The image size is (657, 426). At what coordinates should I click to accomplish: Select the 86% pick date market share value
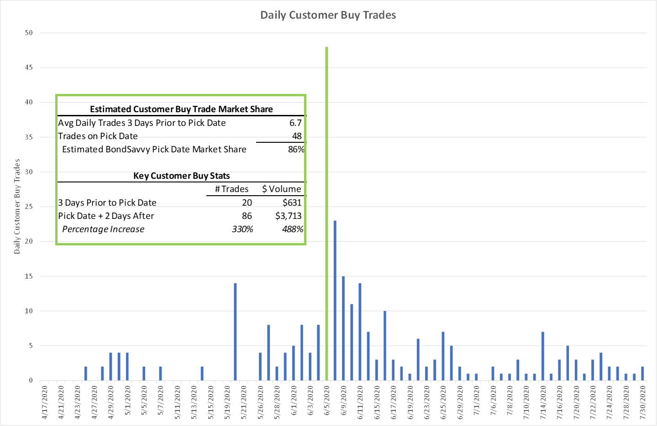point(296,149)
